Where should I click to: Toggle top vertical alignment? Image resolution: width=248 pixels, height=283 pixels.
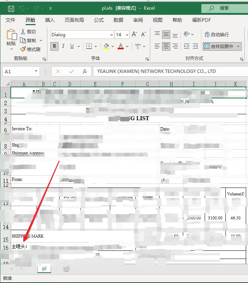pyautogui.click(x=157, y=34)
